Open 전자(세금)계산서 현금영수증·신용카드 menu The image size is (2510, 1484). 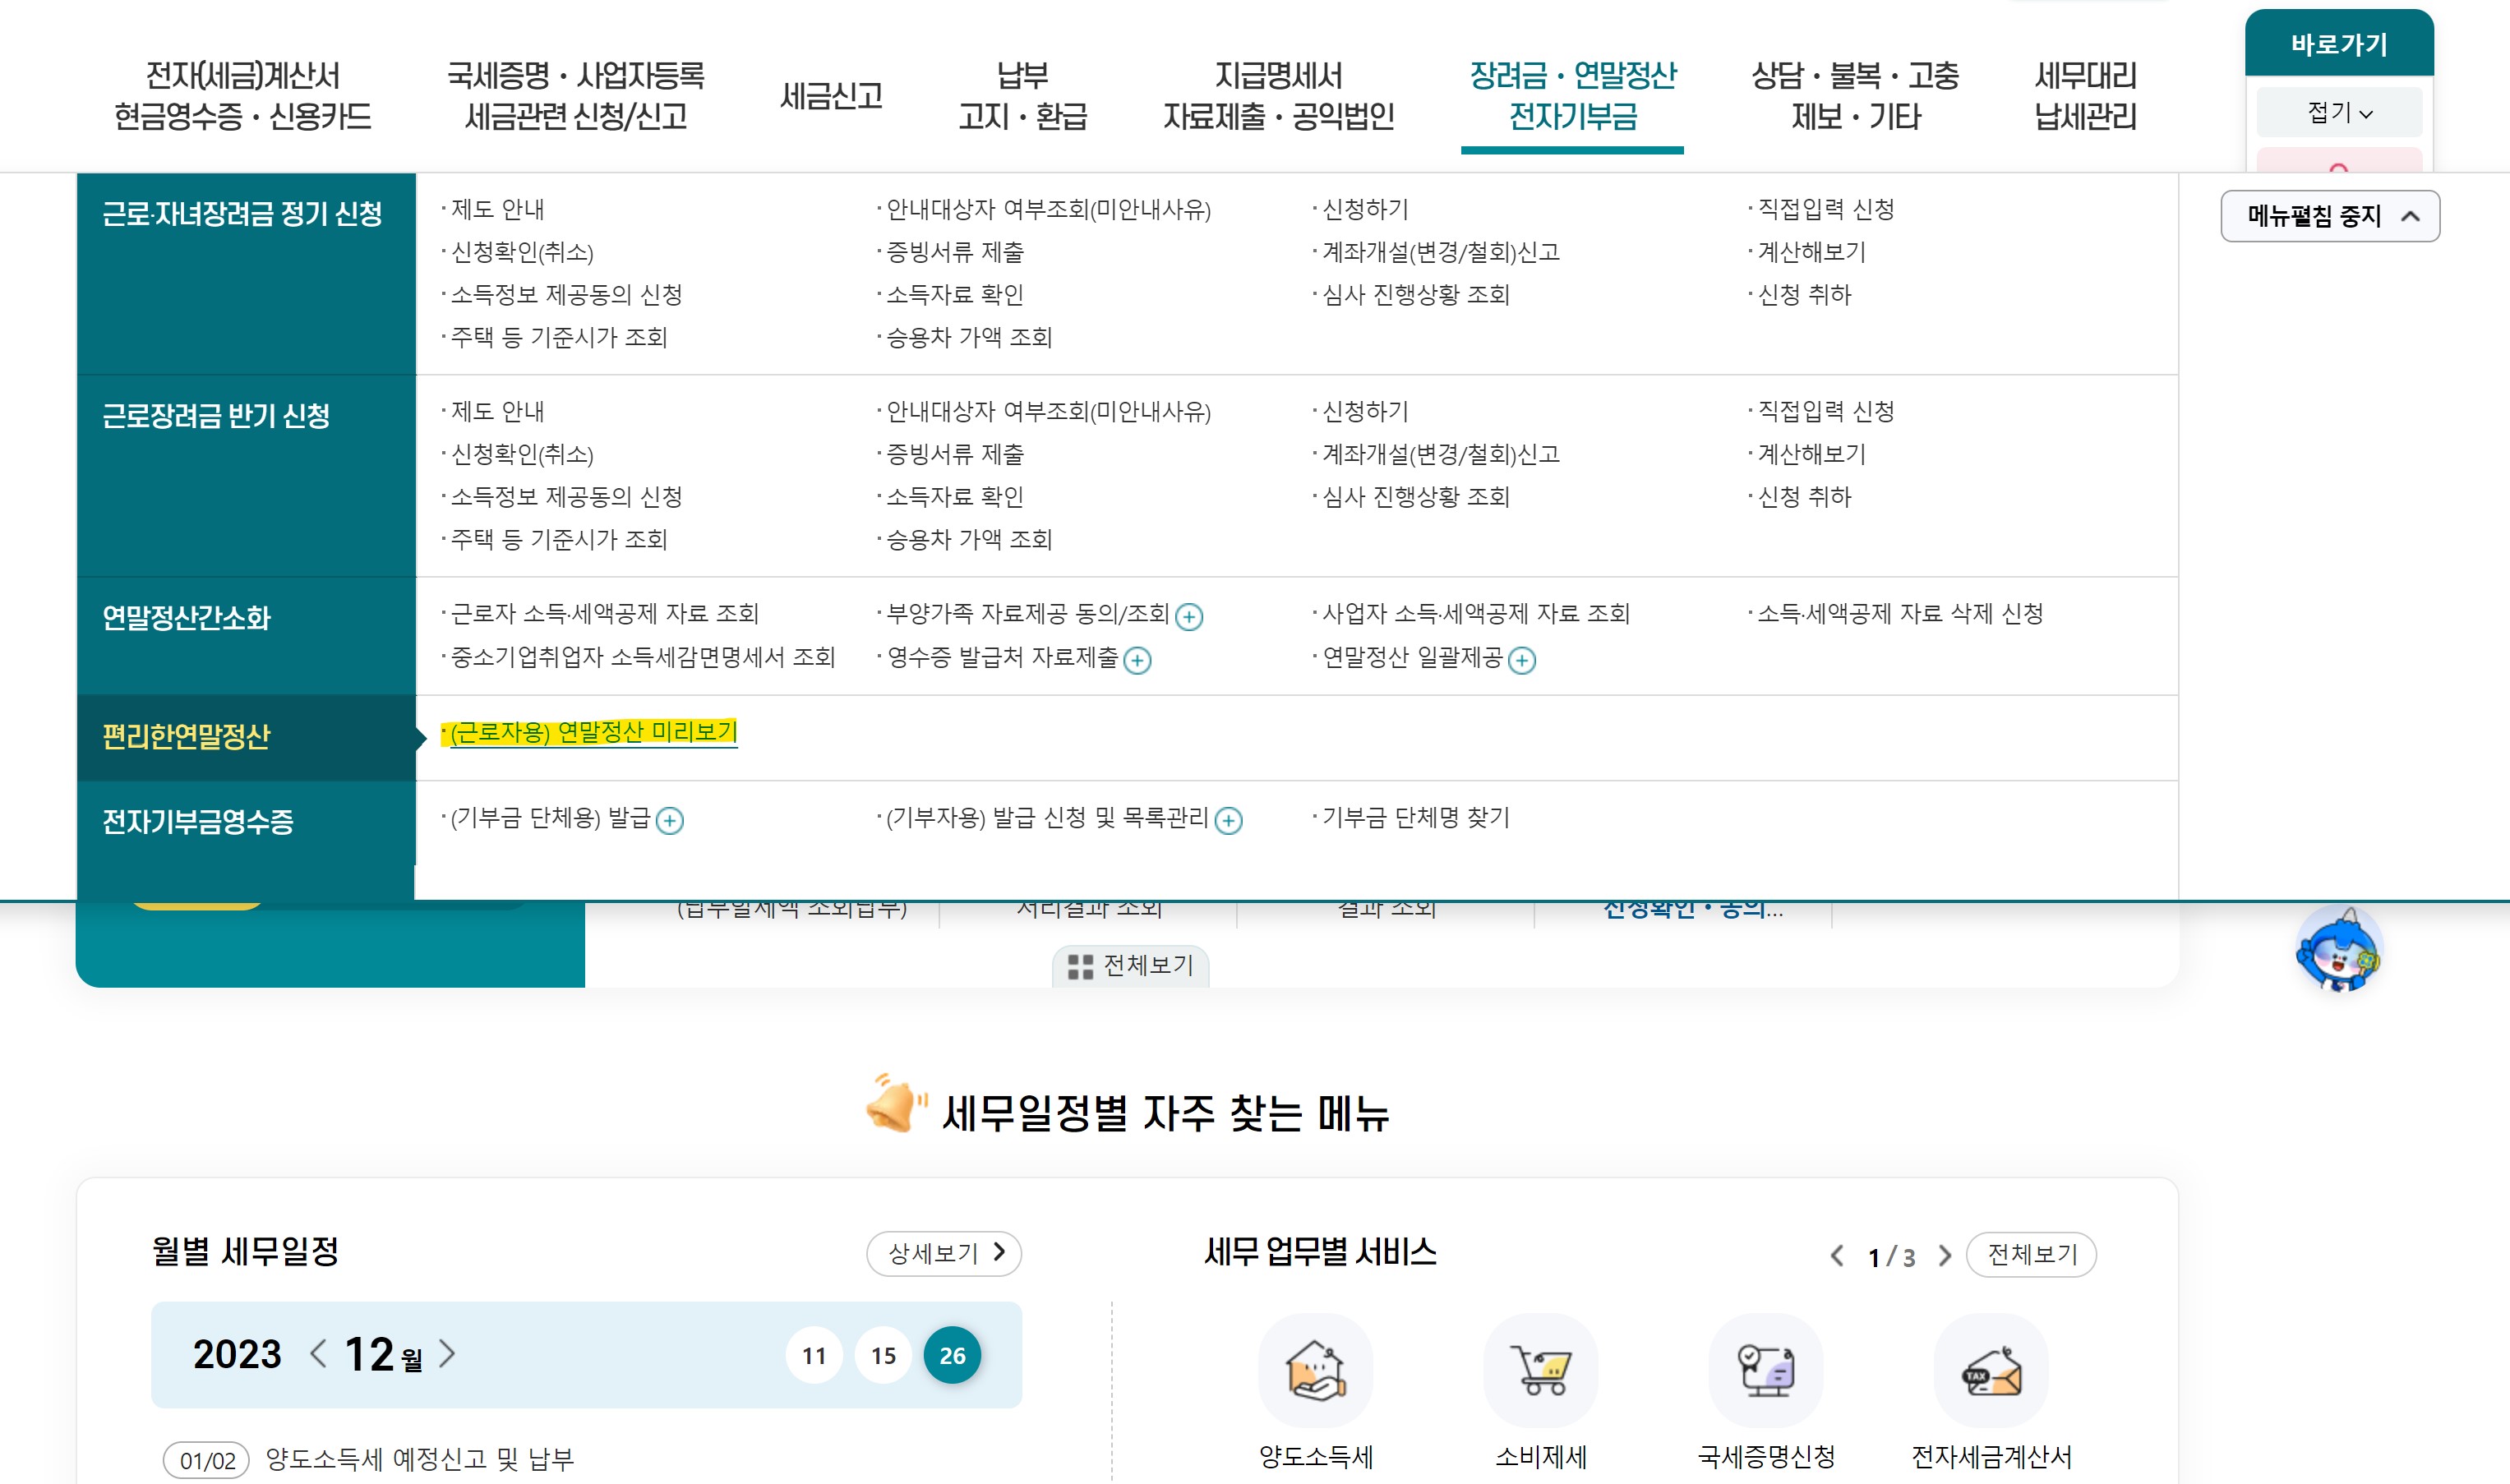pos(243,96)
